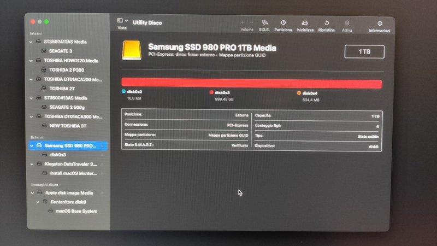This screenshot has height=246, width=437.
Task: Click the blue disk0s2 legend swatch
Action: tap(123, 91)
